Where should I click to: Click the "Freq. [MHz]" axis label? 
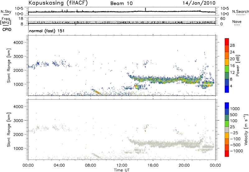pos(6,21)
